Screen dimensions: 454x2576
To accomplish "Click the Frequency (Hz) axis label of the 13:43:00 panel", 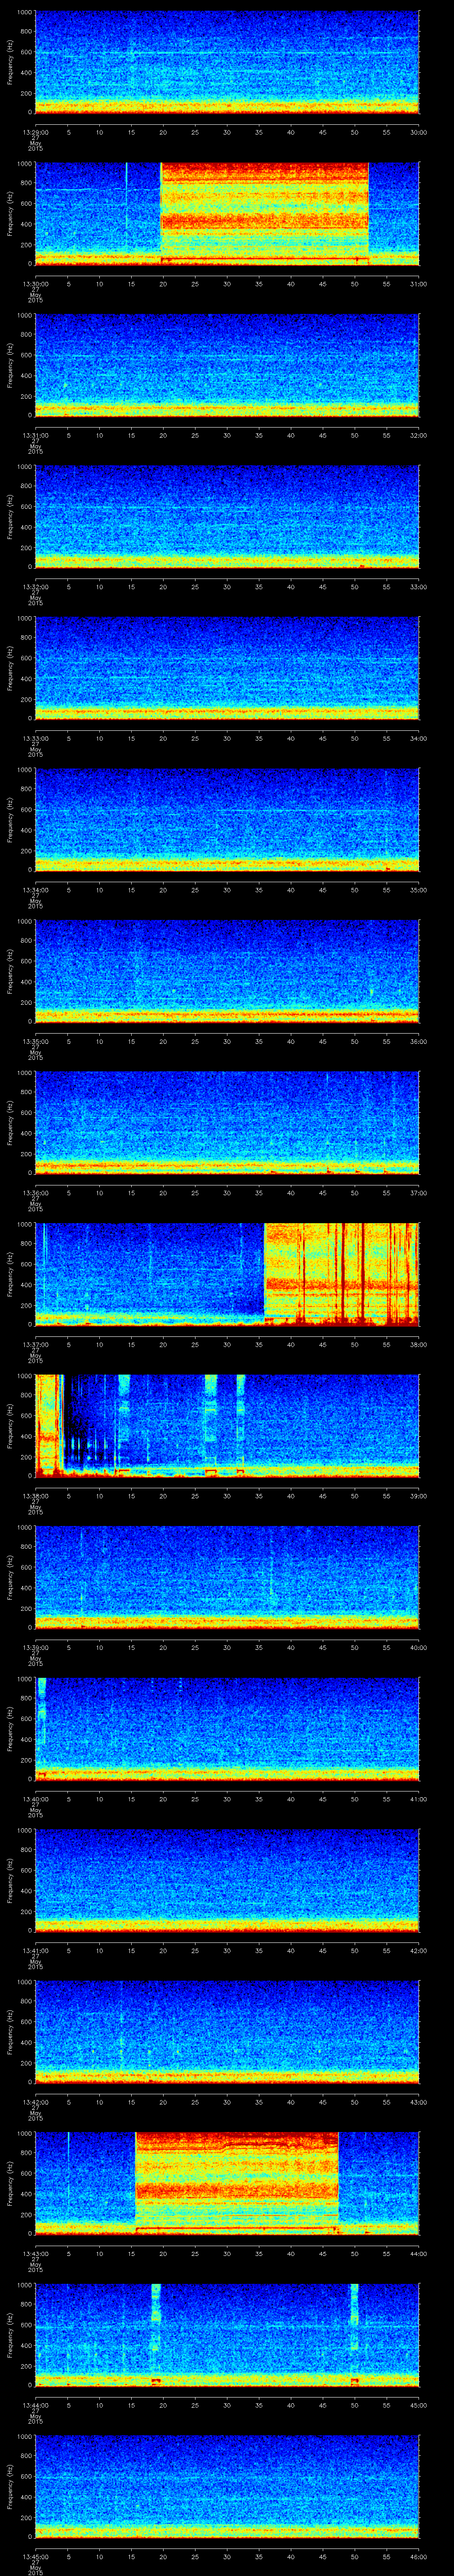I will tap(10, 2183).
